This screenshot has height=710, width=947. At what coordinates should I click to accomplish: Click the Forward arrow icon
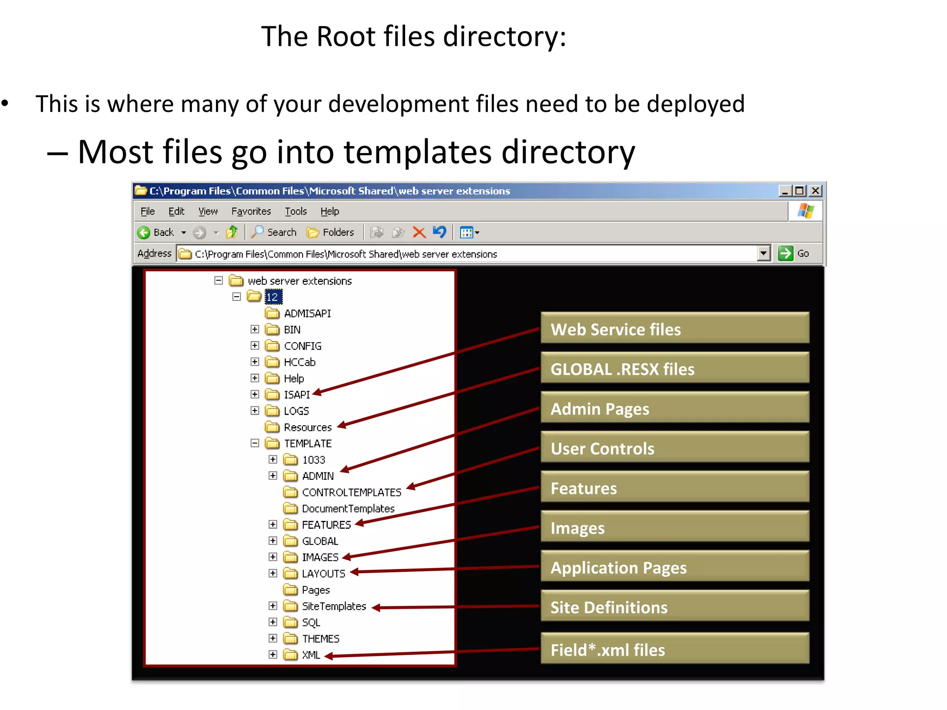point(199,232)
